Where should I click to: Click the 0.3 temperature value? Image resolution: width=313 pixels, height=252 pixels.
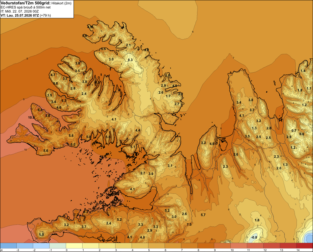click(130, 60)
